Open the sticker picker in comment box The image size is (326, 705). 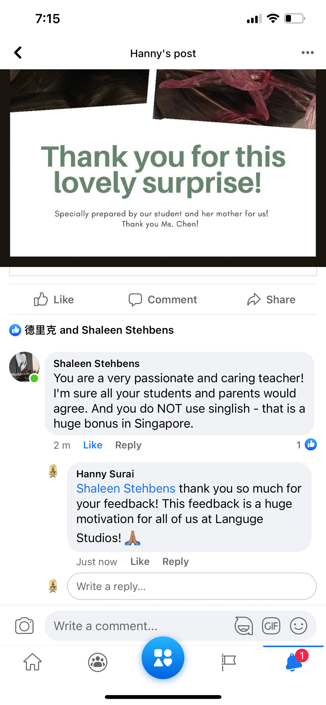[x=243, y=626]
